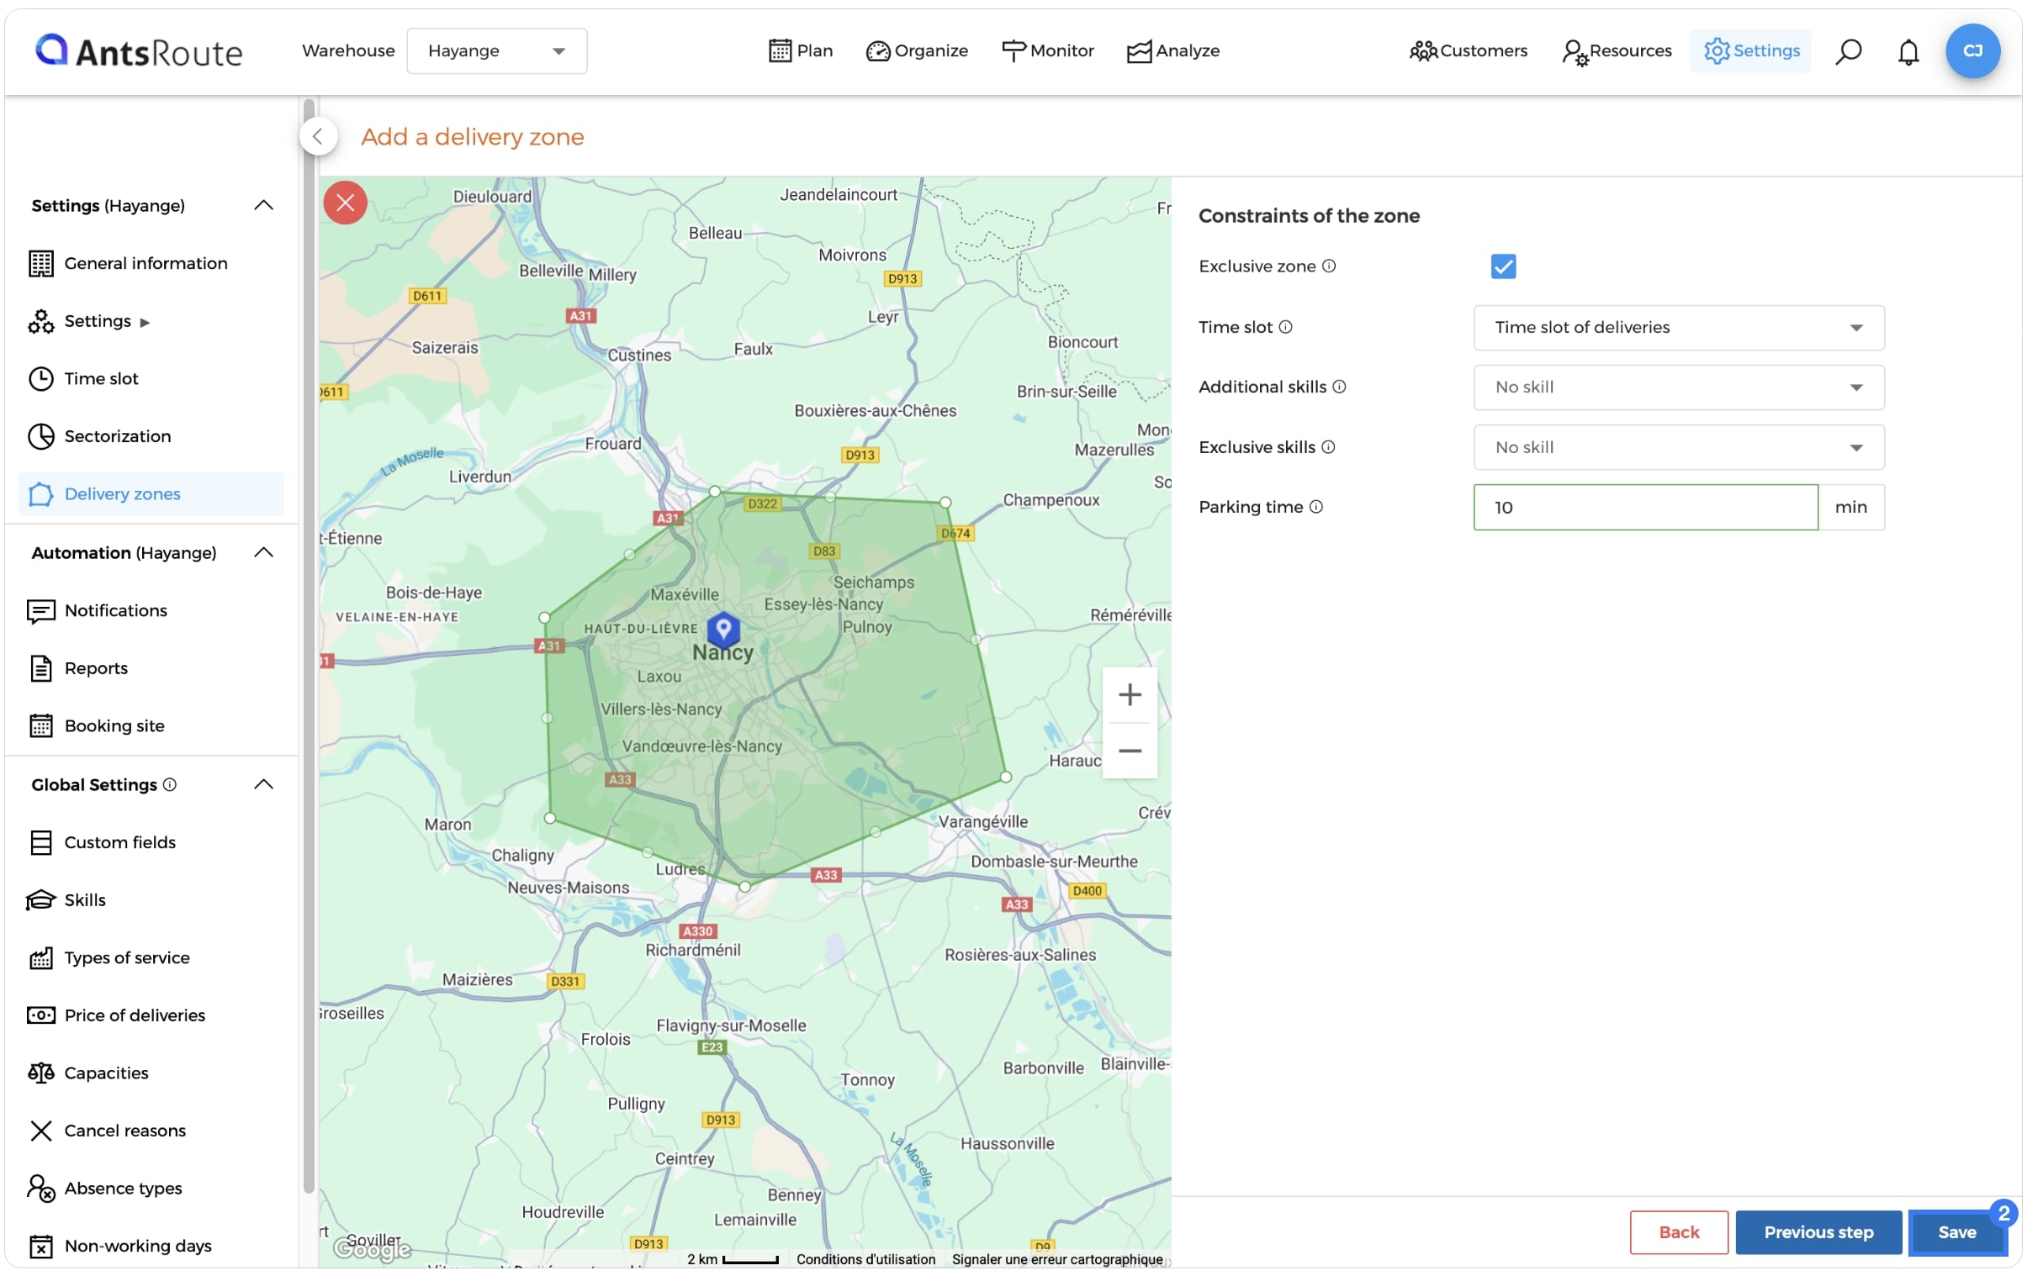Click the Parking time info icon

point(1316,506)
